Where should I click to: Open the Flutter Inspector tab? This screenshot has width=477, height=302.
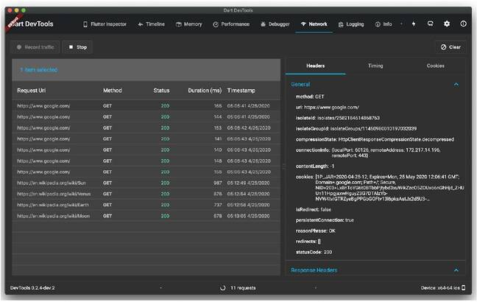tap(105, 24)
